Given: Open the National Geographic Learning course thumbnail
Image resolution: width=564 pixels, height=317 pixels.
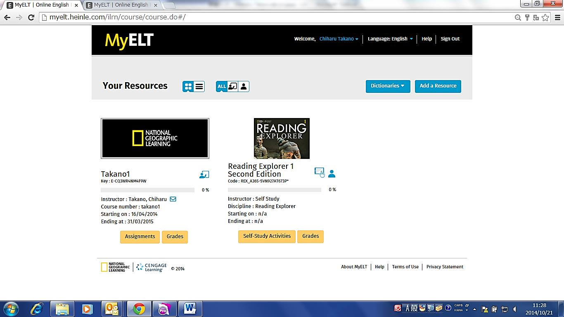Looking at the screenshot, I should (155, 138).
